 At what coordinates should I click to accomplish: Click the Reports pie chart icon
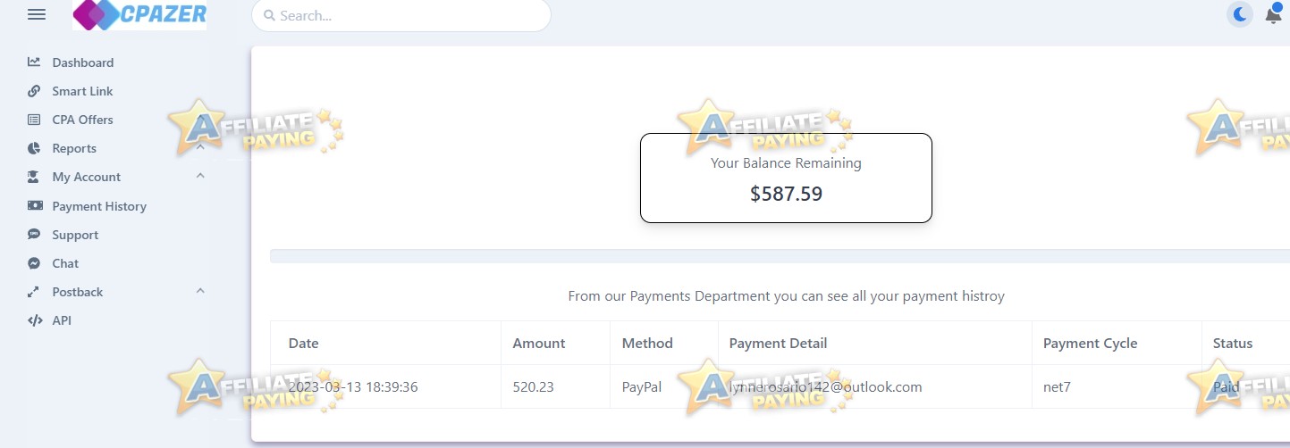tap(34, 148)
